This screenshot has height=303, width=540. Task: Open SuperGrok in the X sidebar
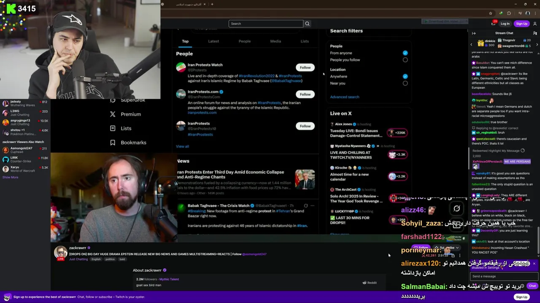pos(127,100)
